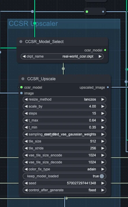Click the t_max value 0.64
The height and width of the screenshot is (207, 128).
(x=92, y=120)
